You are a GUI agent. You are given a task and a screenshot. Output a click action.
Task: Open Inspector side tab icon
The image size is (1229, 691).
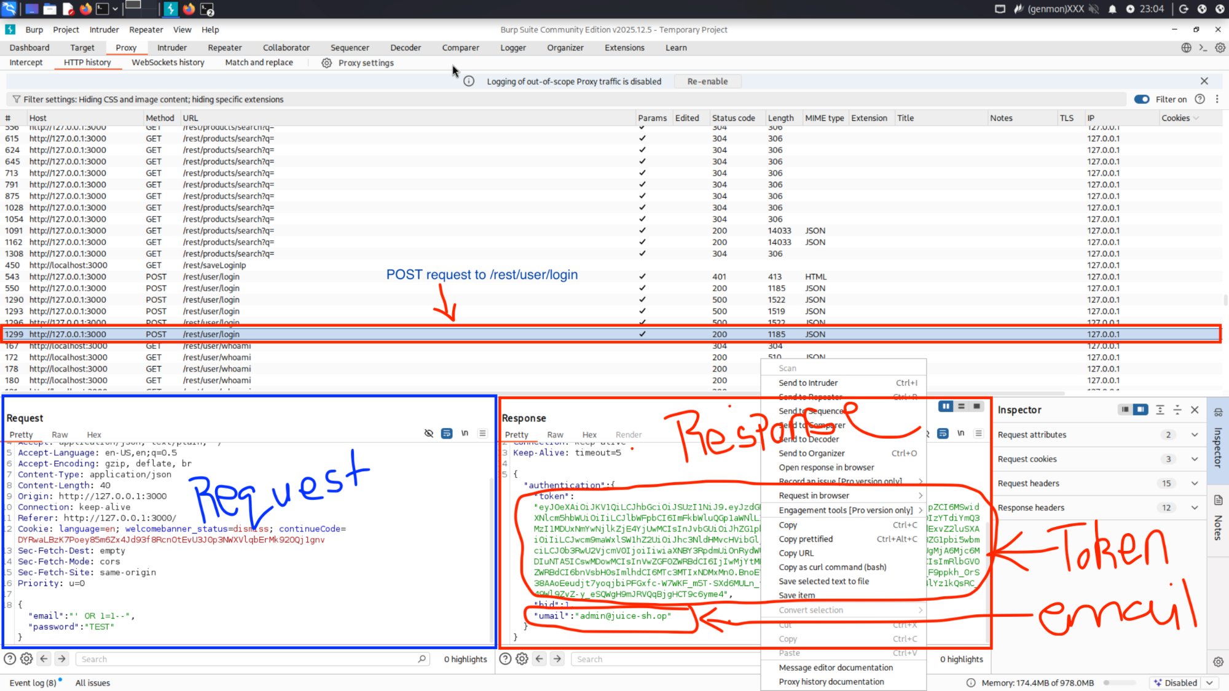point(1218,412)
